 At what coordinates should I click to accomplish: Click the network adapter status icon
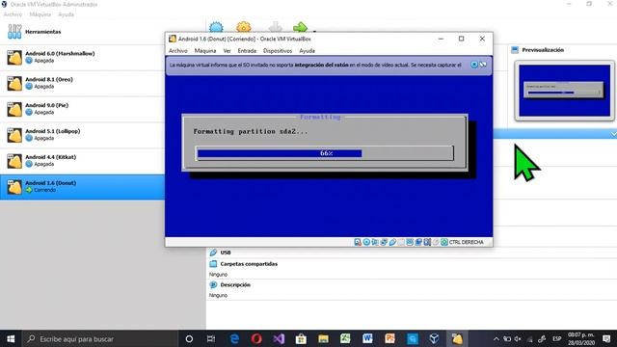(384, 242)
